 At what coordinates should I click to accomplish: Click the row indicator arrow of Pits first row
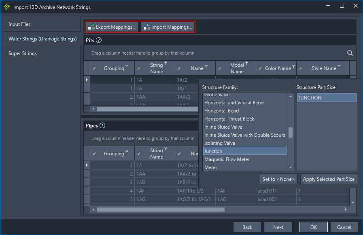point(87,80)
